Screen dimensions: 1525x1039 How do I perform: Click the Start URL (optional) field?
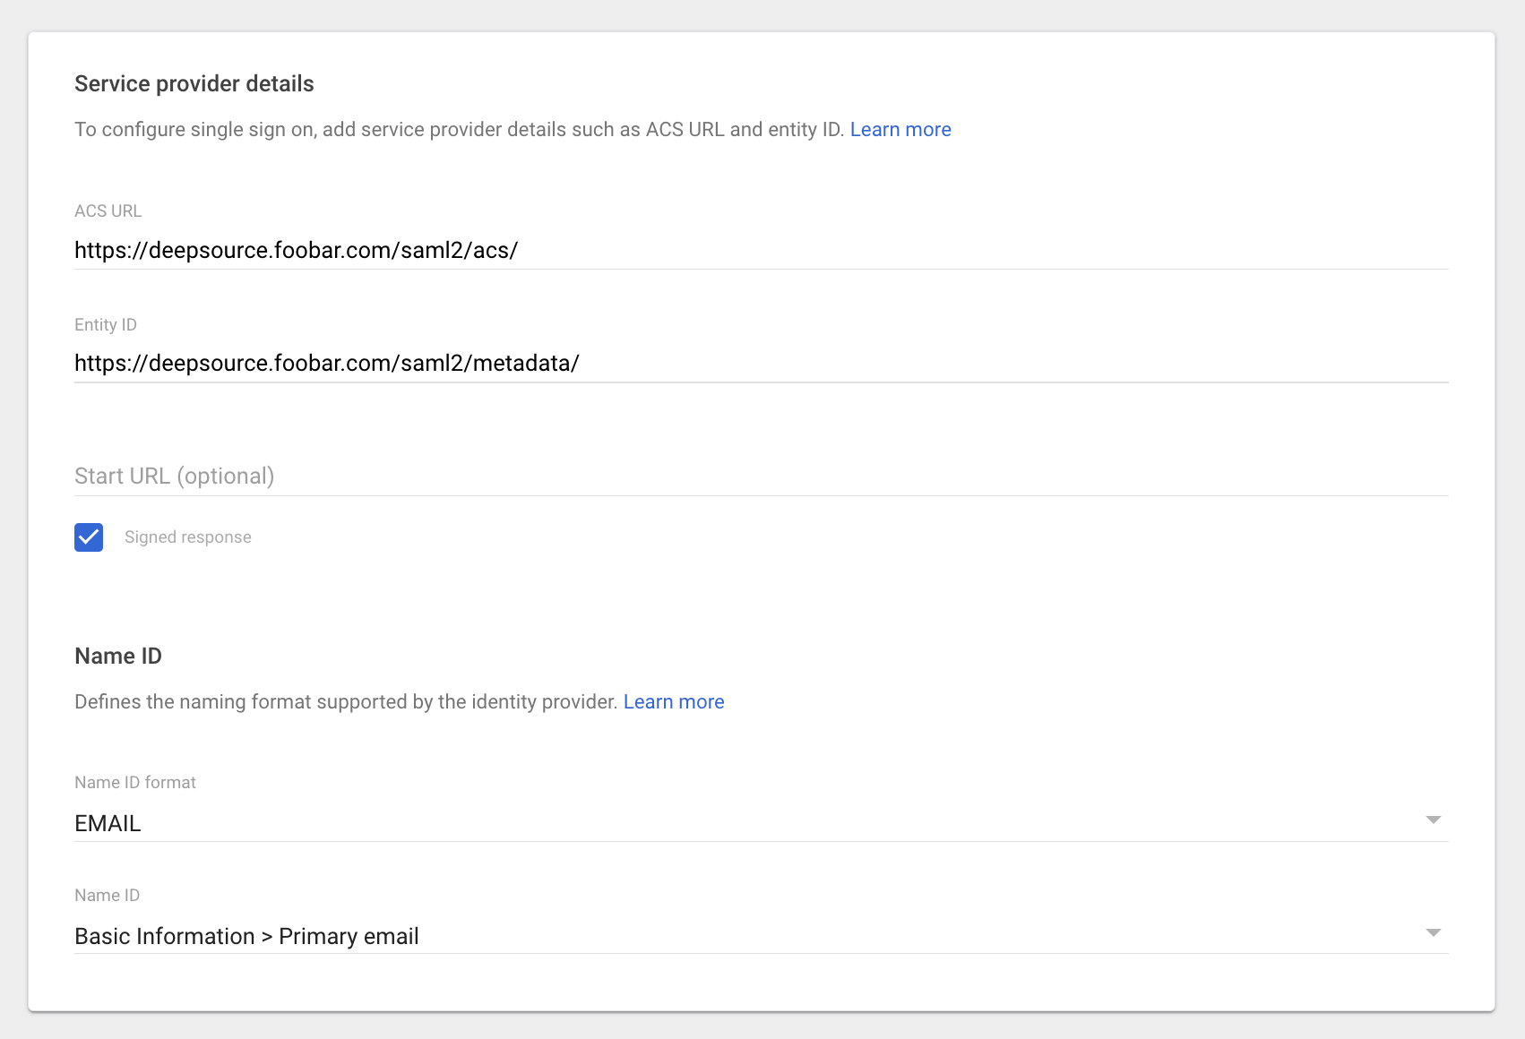[760, 476]
